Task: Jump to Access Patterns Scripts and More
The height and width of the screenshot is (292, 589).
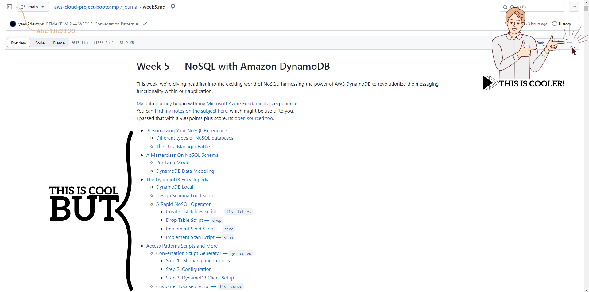Action: [182, 246]
